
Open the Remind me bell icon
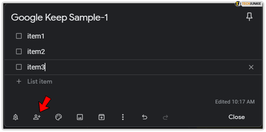pyautogui.click(x=16, y=117)
